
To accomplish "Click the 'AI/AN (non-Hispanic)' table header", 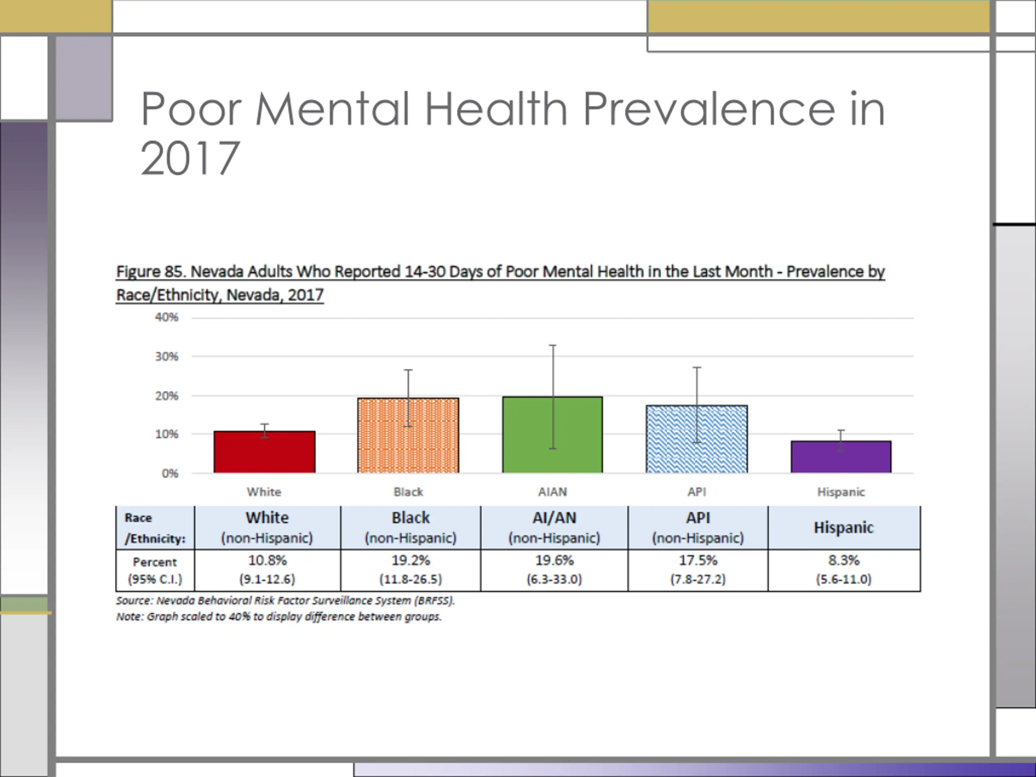I will point(554,528).
